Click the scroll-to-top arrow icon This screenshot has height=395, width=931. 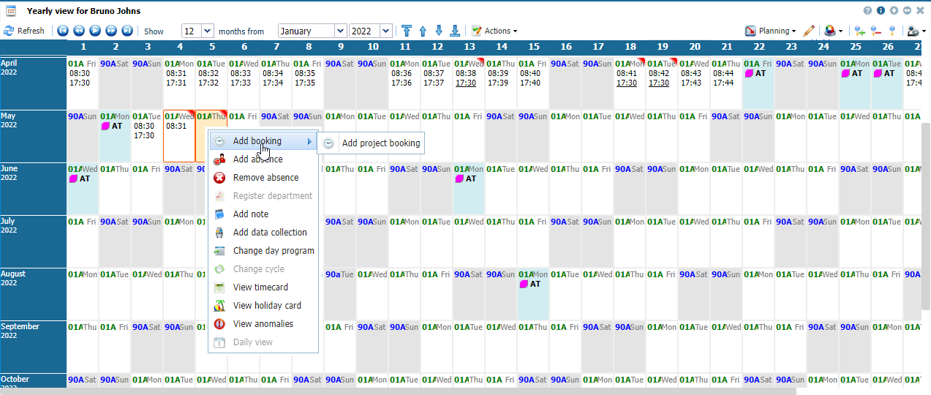pos(407,31)
